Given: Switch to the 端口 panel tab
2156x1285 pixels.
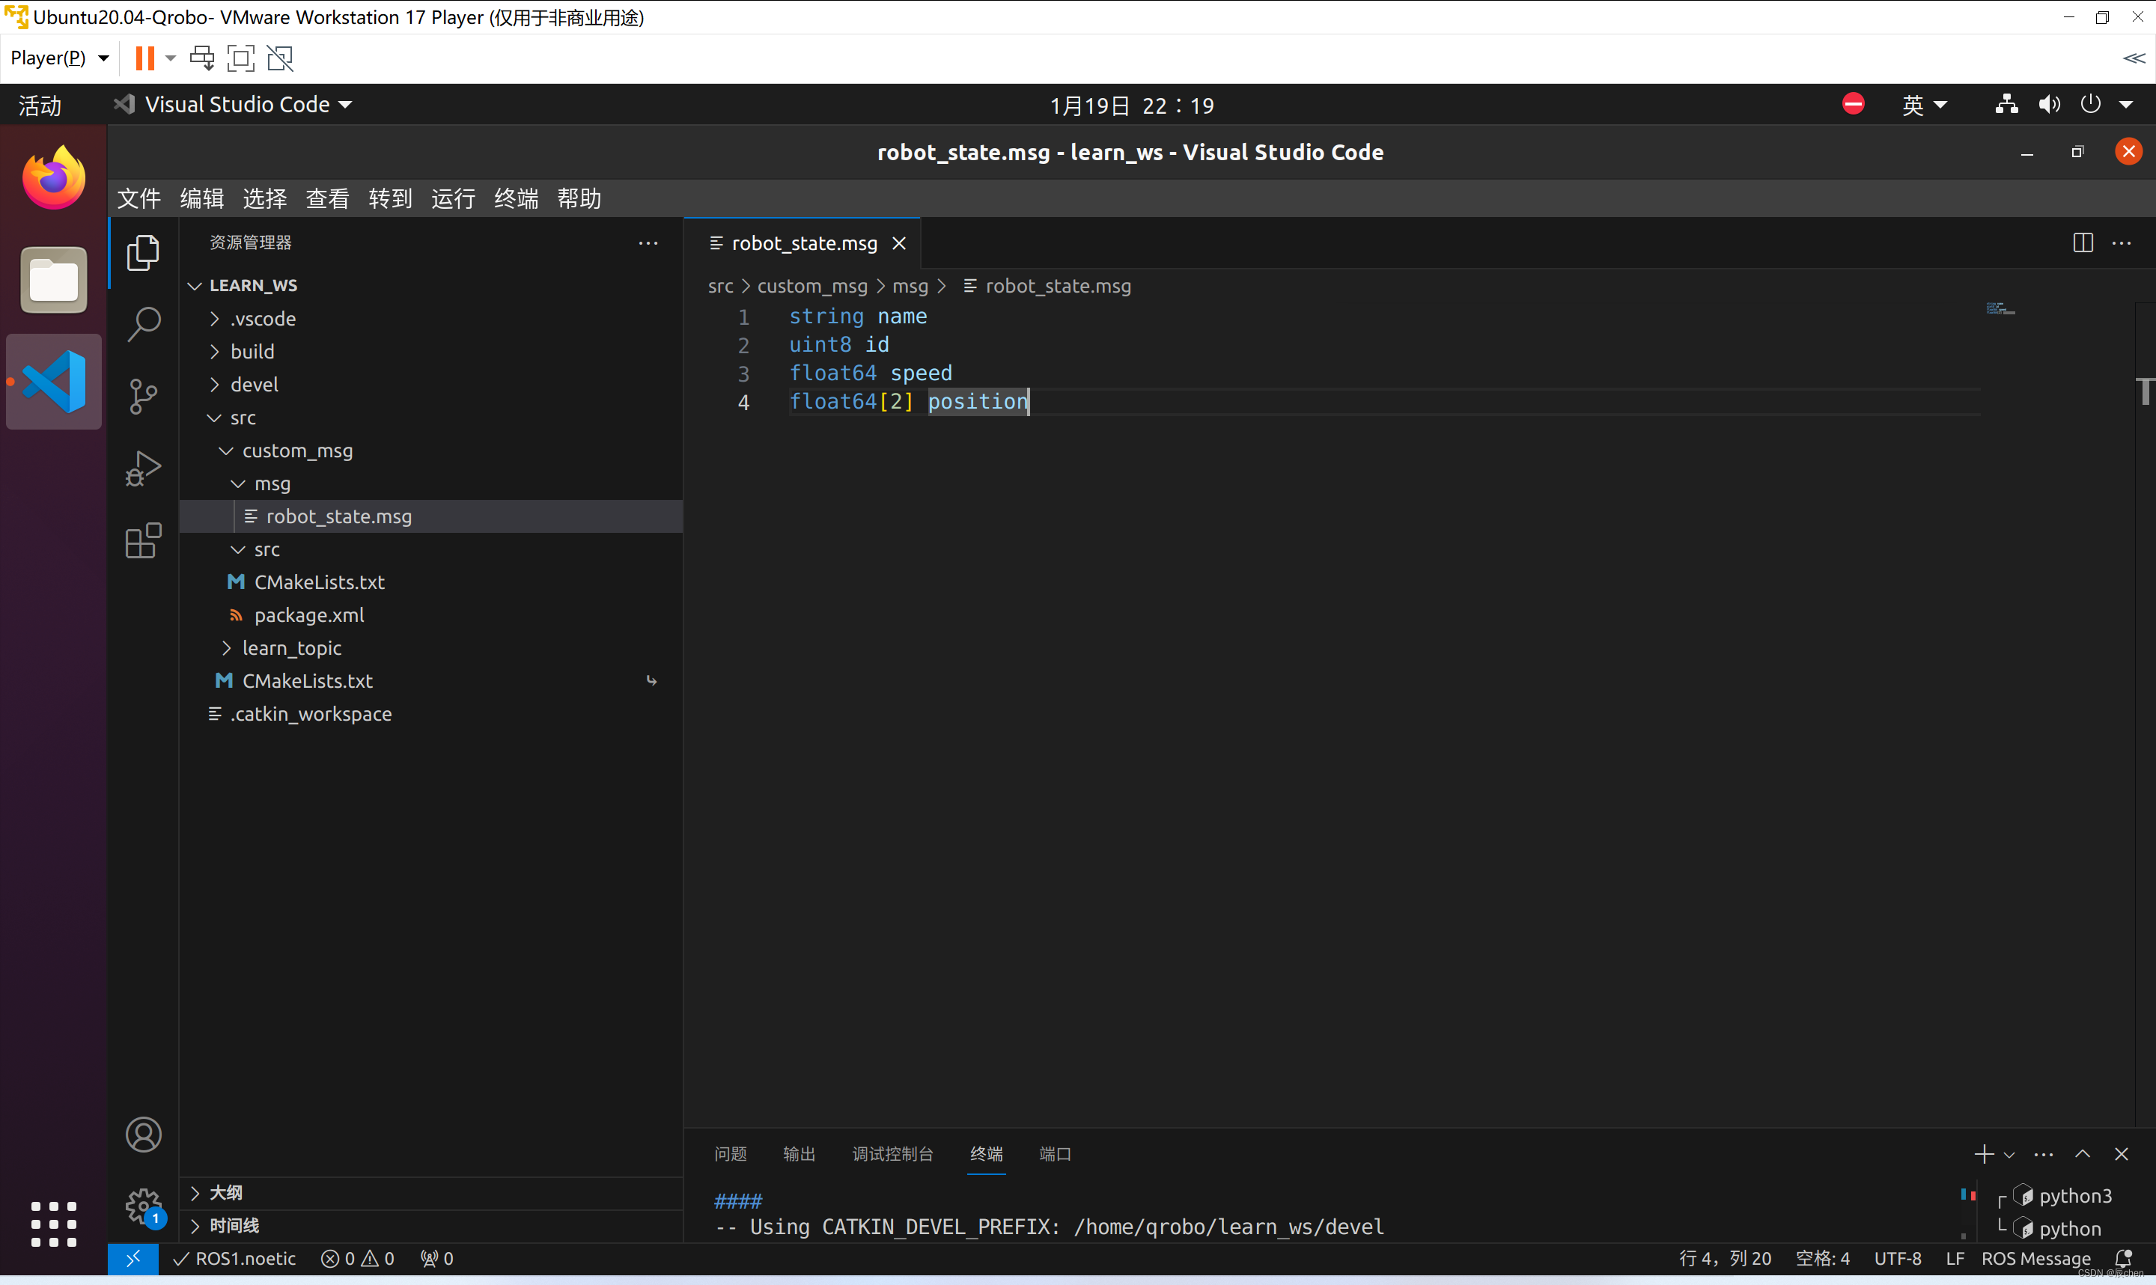Looking at the screenshot, I should click(1055, 1154).
